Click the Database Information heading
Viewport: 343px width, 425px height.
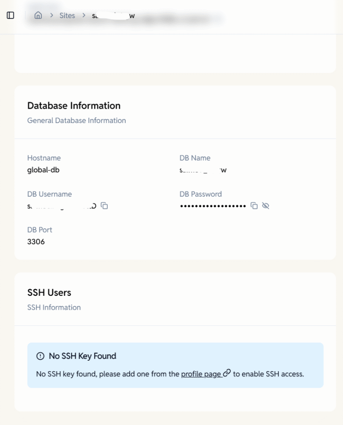pyautogui.click(x=74, y=106)
